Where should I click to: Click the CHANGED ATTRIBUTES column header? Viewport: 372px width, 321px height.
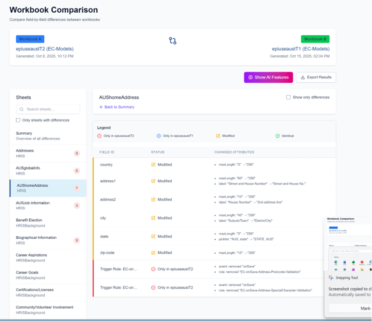tap(234, 152)
